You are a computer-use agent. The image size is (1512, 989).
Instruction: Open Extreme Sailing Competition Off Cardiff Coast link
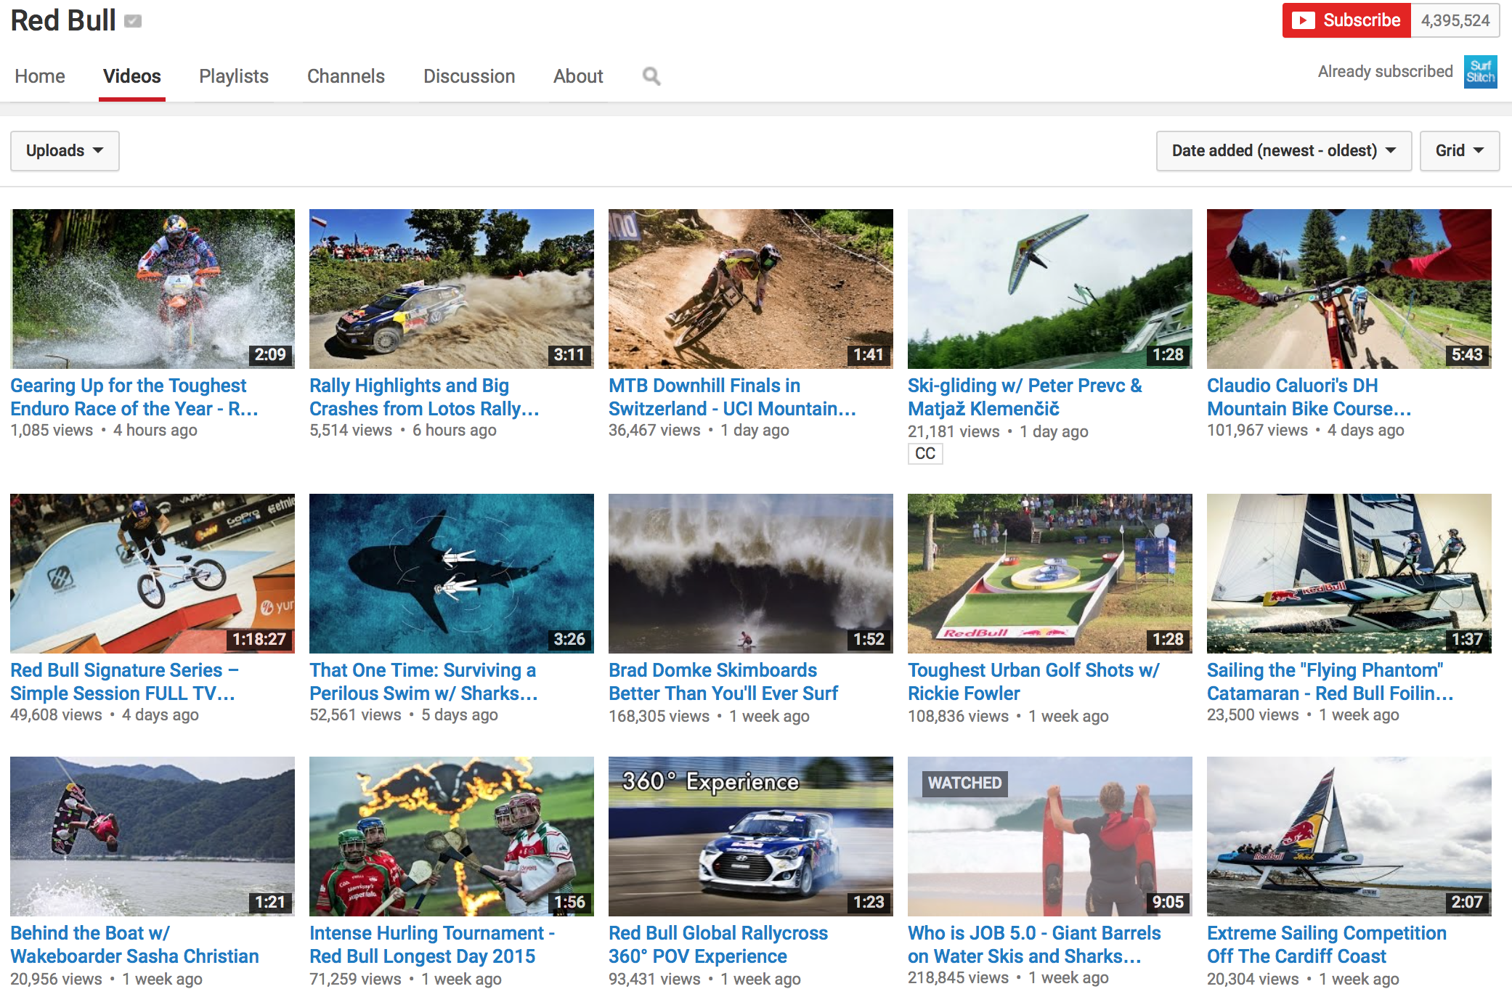[1327, 945]
